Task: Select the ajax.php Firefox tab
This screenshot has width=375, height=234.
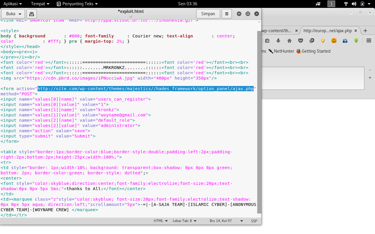Action: pos(328,31)
